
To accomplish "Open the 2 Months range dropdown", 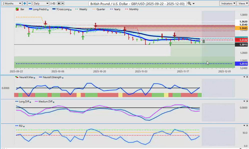I will tap(11, 3).
